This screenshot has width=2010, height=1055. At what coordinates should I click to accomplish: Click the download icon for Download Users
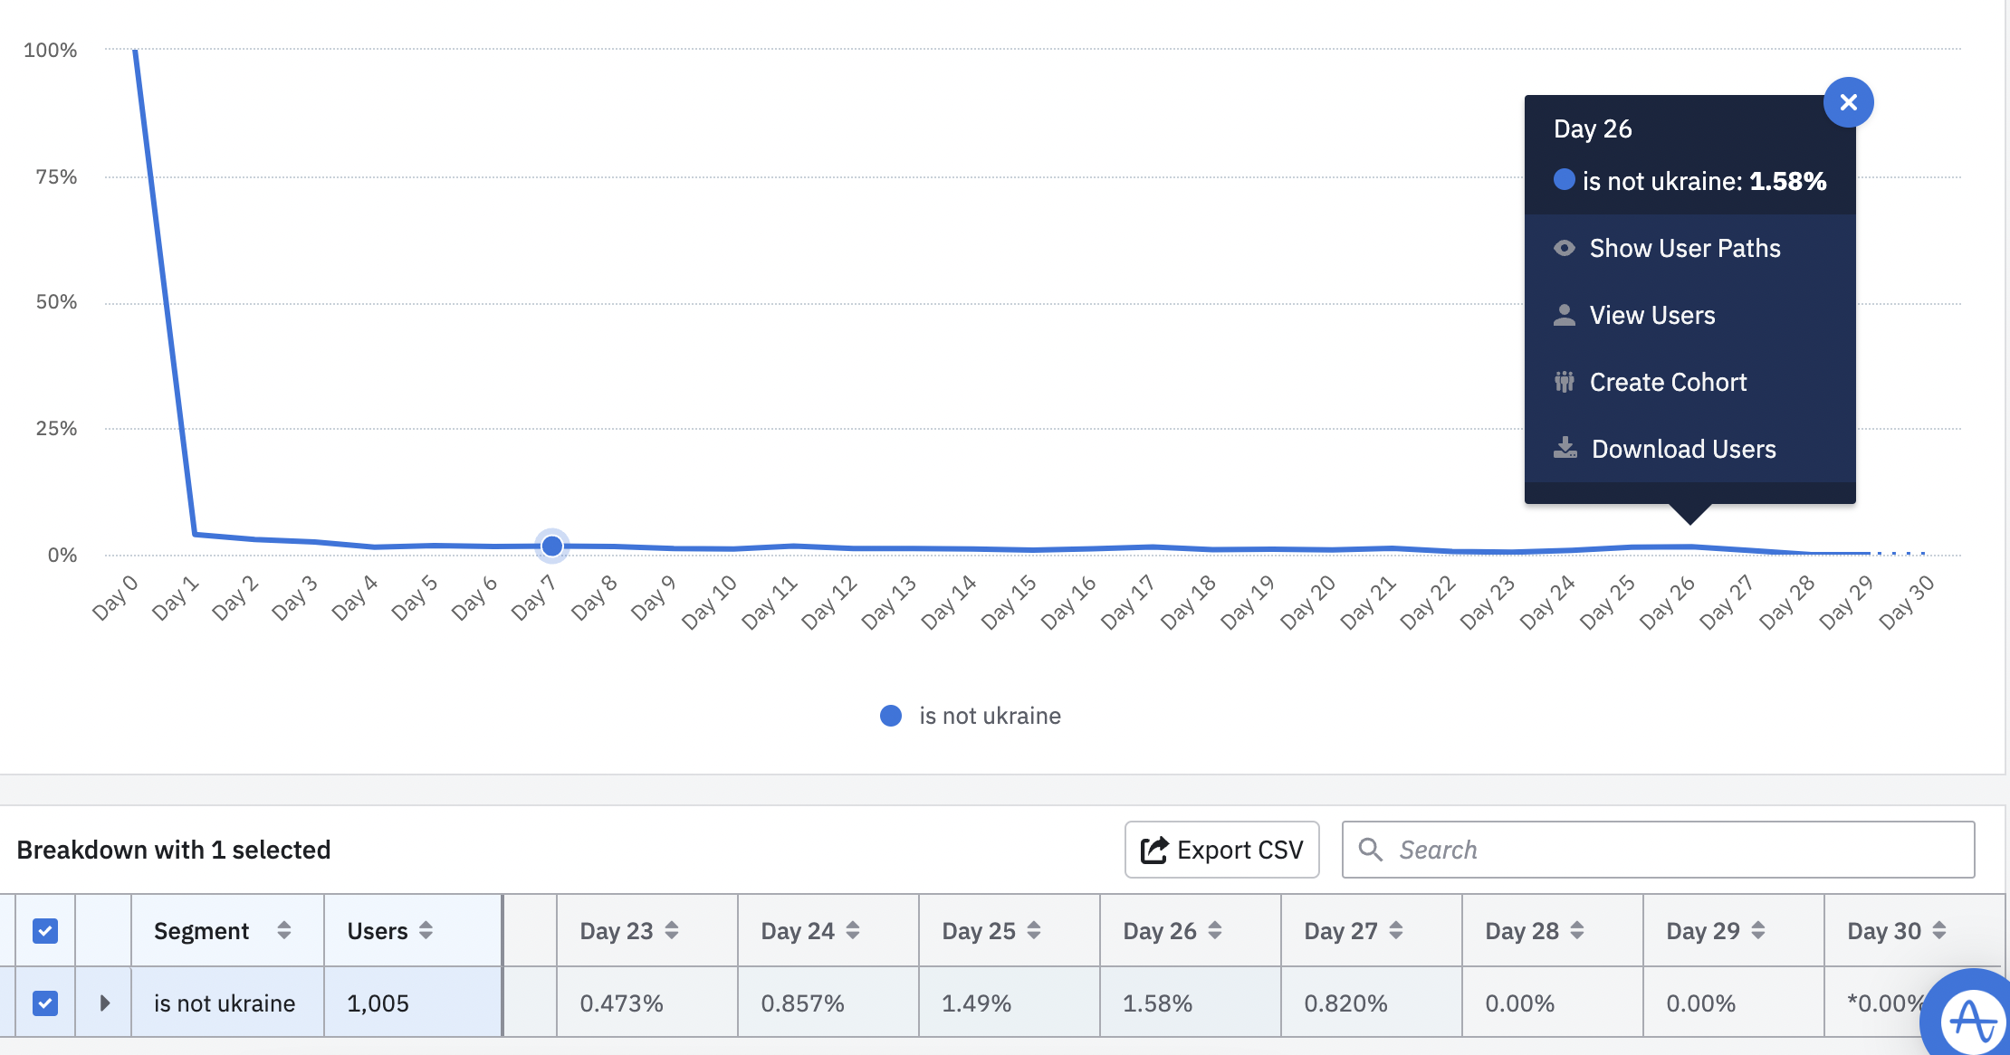pyautogui.click(x=1565, y=449)
